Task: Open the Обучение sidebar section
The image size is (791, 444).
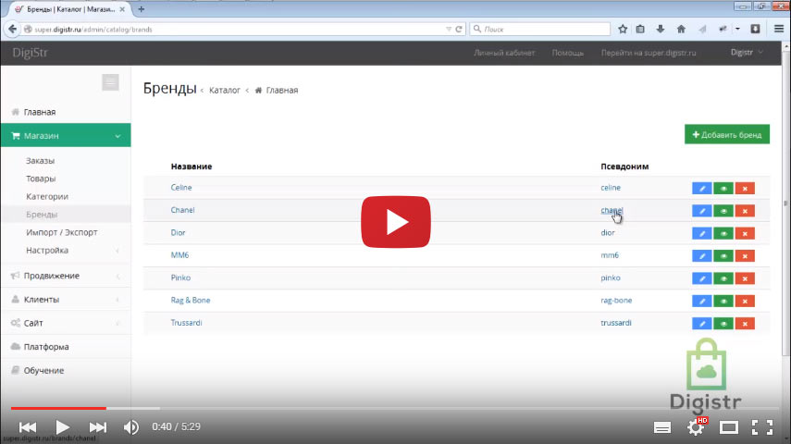Action: [66, 370]
